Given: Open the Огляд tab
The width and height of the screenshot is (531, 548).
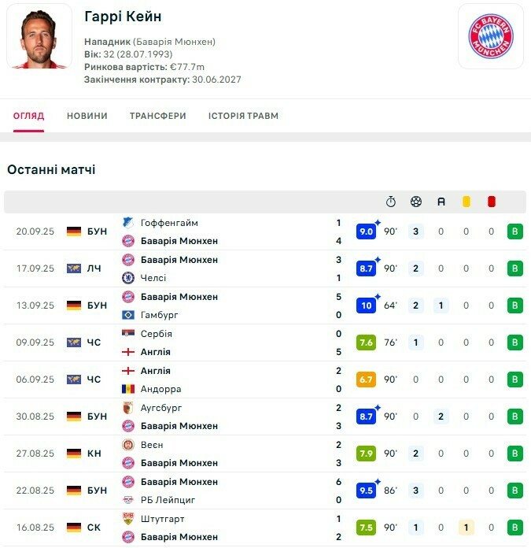Looking at the screenshot, I should [29, 116].
